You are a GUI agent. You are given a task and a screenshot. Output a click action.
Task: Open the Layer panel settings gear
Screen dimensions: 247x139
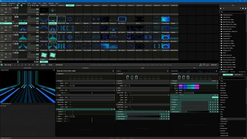coord(167,71)
